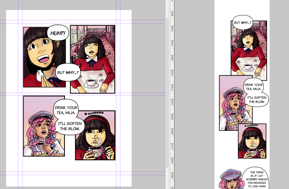Select "IT'LL SOFTEN THE BLOW." bubble in right strip
The width and height of the screenshot is (289, 189).
click(x=257, y=99)
